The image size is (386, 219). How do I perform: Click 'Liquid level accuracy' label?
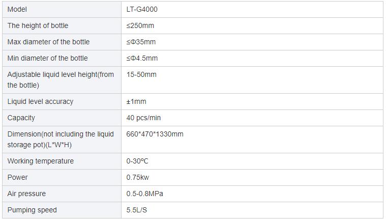[40, 102]
